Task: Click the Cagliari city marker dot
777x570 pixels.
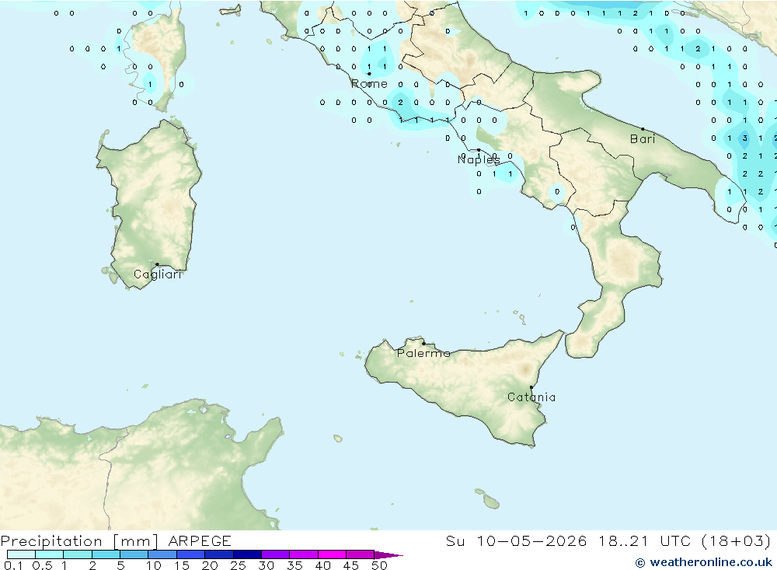Action: (157, 264)
